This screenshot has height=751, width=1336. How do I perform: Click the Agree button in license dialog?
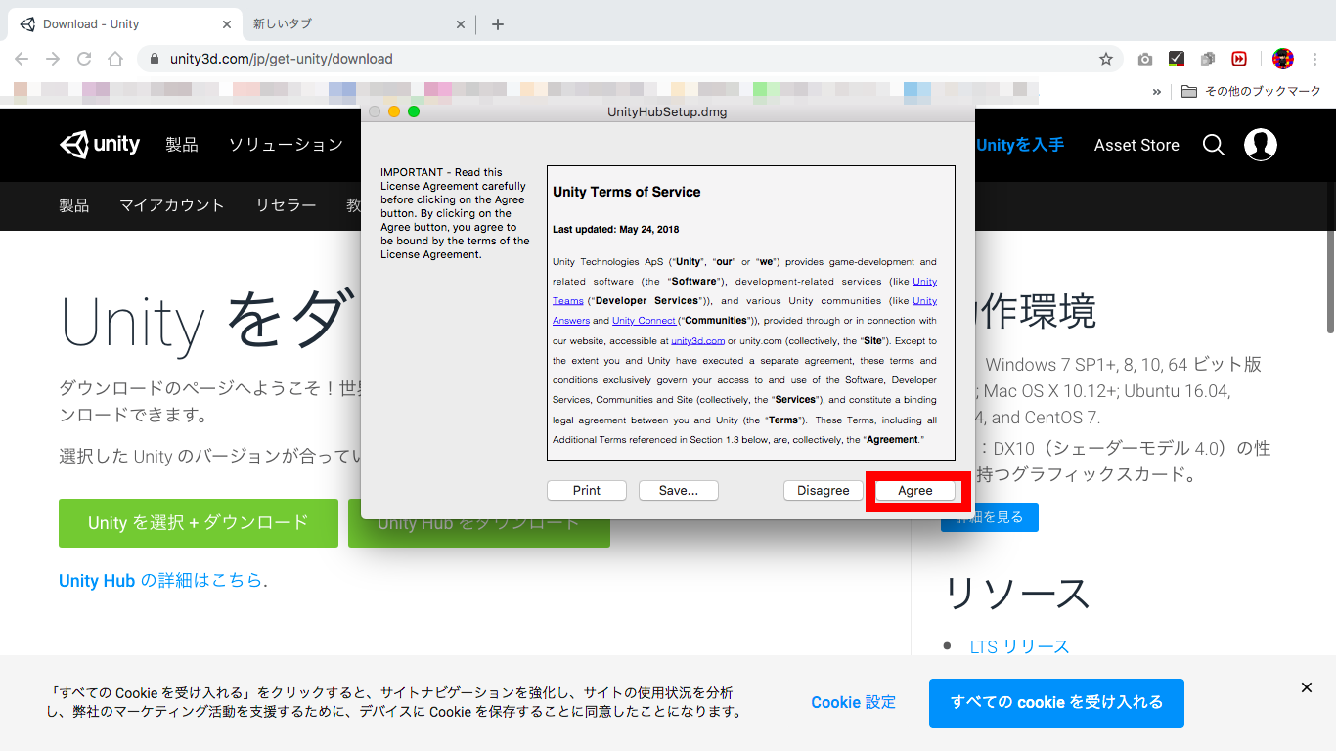(915, 491)
